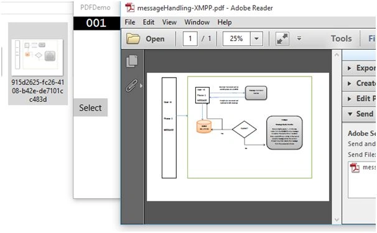Expand the Edit PDF panel section
The image size is (377, 233).
[x=359, y=99]
